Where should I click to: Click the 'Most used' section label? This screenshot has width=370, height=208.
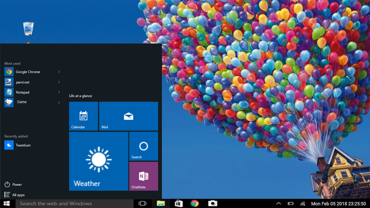pyautogui.click(x=12, y=63)
